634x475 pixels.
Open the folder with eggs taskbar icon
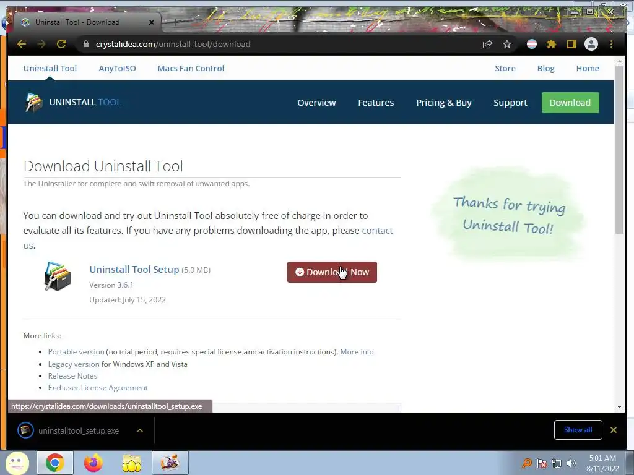[x=131, y=463]
